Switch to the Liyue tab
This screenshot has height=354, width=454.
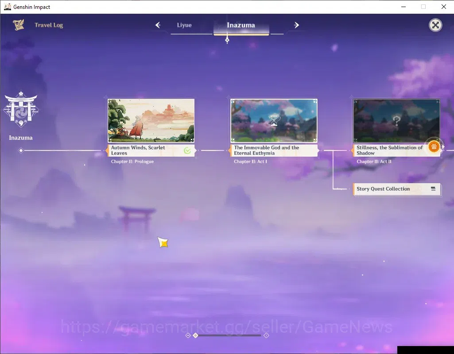[x=184, y=25]
